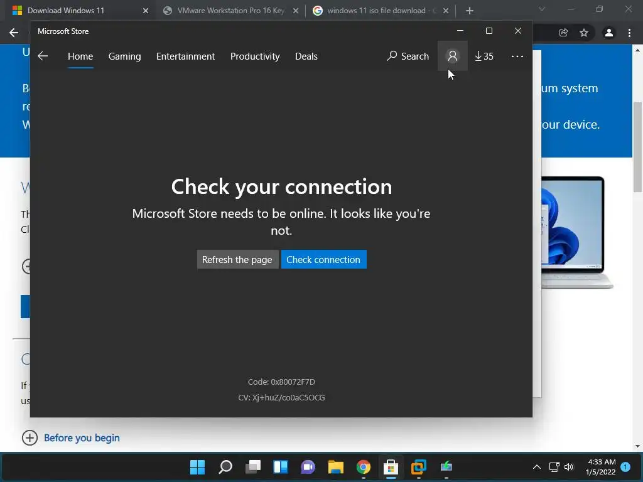This screenshot has height=482, width=643.
Task: Open File Explorer from the taskbar
Action: click(x=335, y=467)
